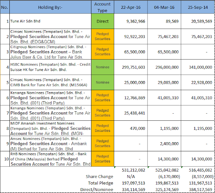Select share change value (6,170,000)
Screen dimensions: 215x193
pos(169,177)
